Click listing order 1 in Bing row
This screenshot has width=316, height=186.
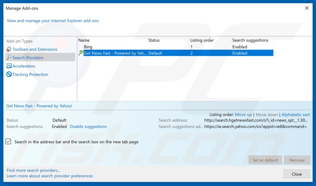point(192,47)
